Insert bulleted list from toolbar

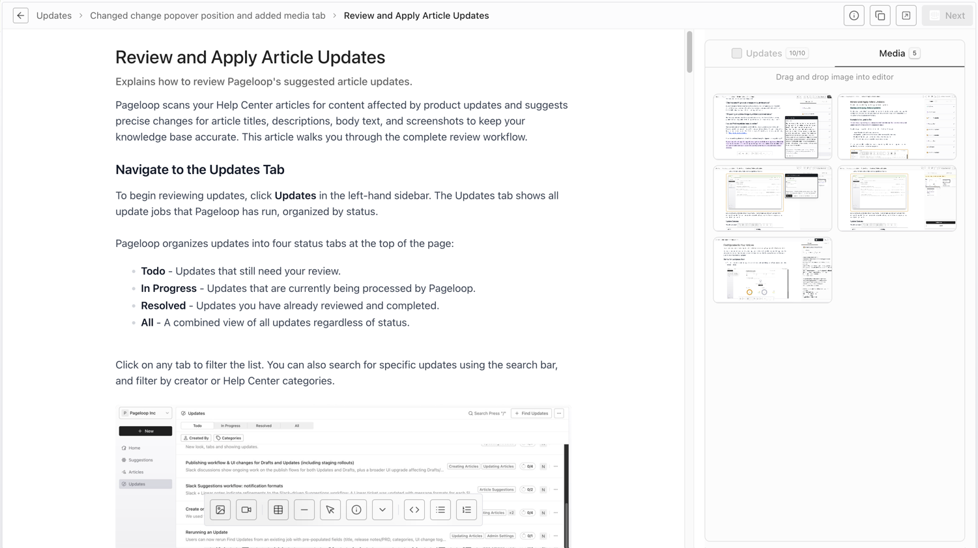pyautogui.click(x=440, y=510)
